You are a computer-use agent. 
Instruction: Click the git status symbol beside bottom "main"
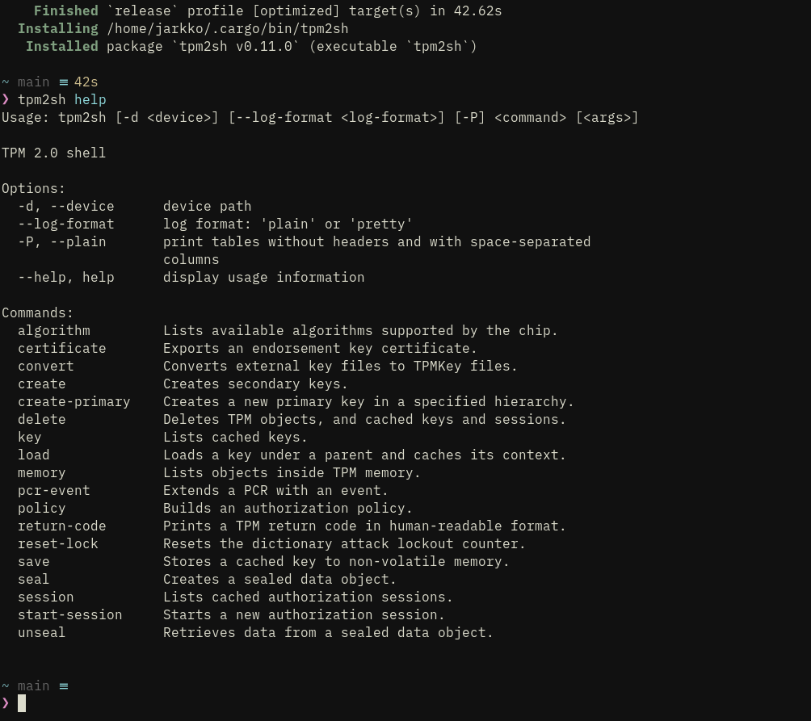coord(64,686)
